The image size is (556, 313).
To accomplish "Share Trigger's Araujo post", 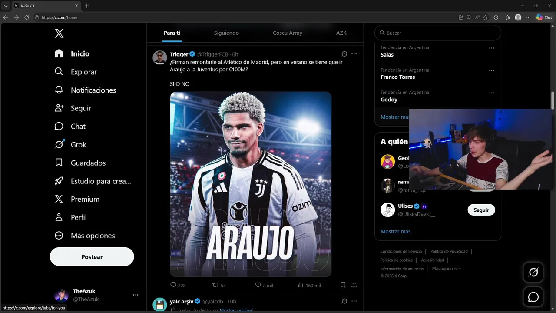I will pyautogui.click(x=354, y=285).
